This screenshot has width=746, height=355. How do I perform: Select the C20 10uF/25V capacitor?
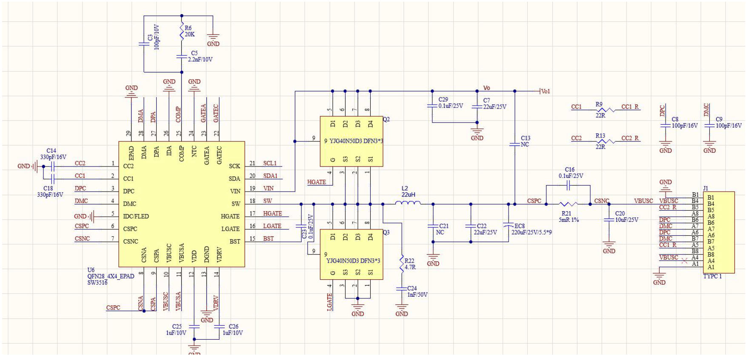[609, 219]
